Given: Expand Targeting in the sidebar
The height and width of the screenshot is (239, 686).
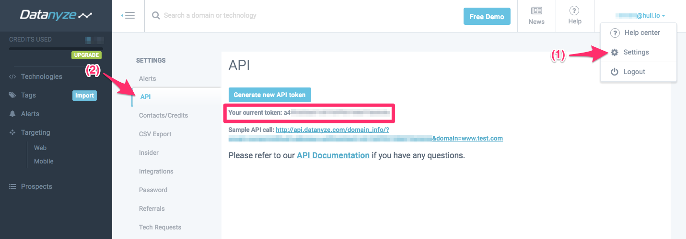Looking at the screenshot, I should 35,132.
